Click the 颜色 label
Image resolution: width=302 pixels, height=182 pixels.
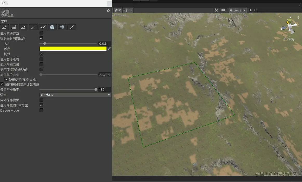pos(7,49)
